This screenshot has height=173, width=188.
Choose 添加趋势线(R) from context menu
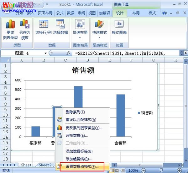83,159
